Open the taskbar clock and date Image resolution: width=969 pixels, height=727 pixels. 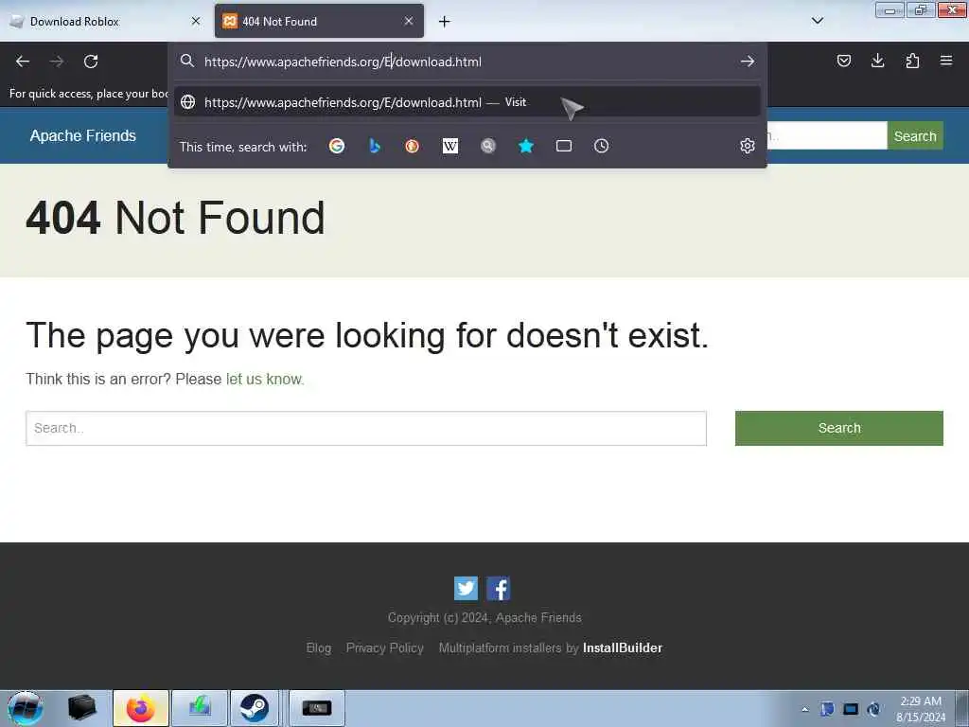(x=921, y=709)
